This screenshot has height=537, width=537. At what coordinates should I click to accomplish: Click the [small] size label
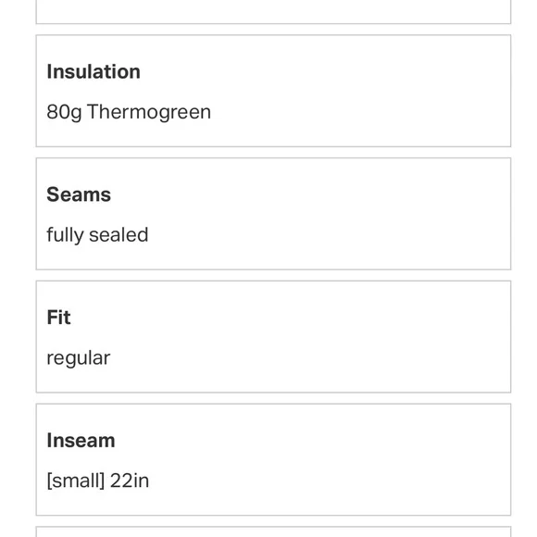pyautogui.click(x=76, y=481)
